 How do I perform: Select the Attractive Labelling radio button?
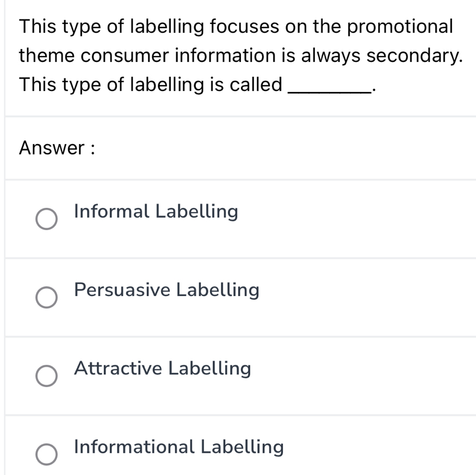point(46,376)
